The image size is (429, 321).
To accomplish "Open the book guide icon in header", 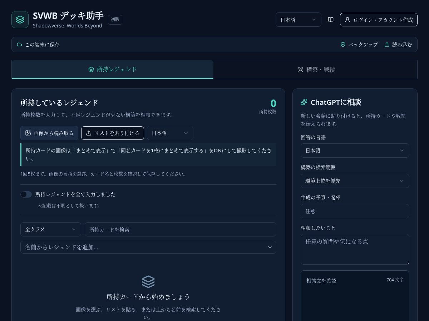I will pos(331,20).
